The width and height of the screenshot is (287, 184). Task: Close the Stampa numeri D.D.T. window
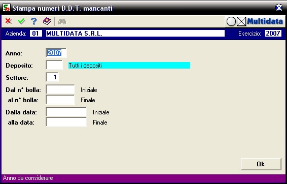(x=279, y=8)
